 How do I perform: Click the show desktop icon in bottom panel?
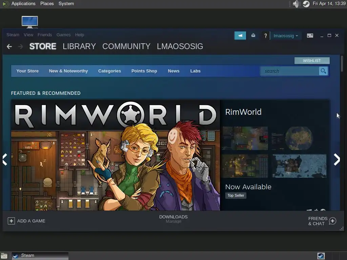pyautogui.click(x=4, y=256)
